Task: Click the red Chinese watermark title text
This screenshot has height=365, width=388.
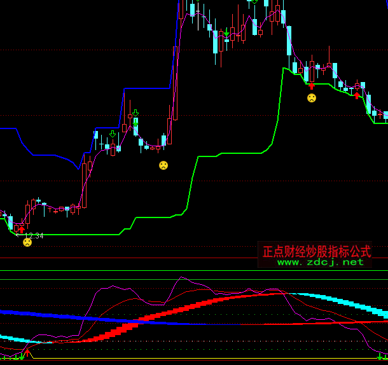Action: (317, 251)
